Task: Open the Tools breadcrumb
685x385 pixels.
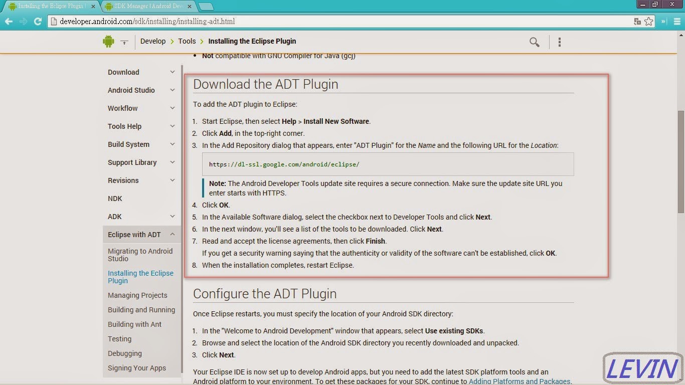Action: [187, 41]
